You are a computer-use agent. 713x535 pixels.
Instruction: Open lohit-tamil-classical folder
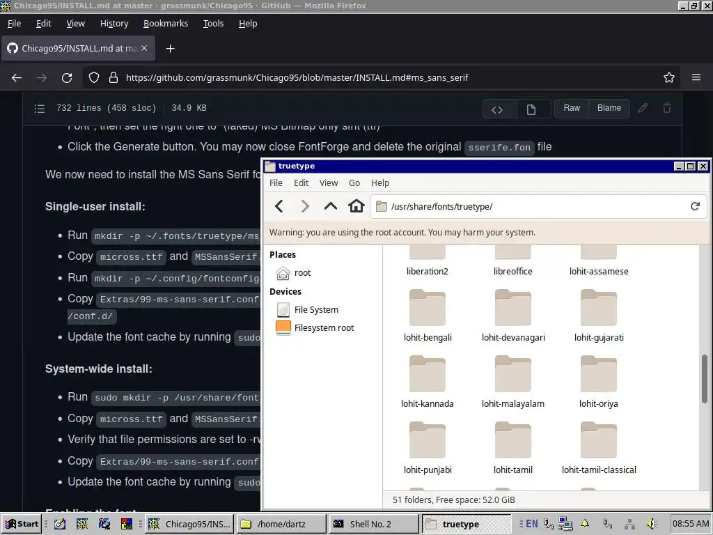tap(599, 448)
